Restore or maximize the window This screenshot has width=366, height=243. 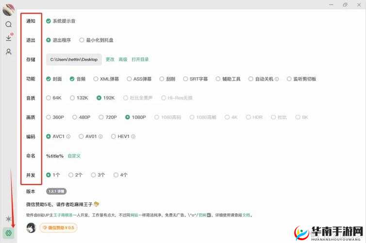[345, 5]
